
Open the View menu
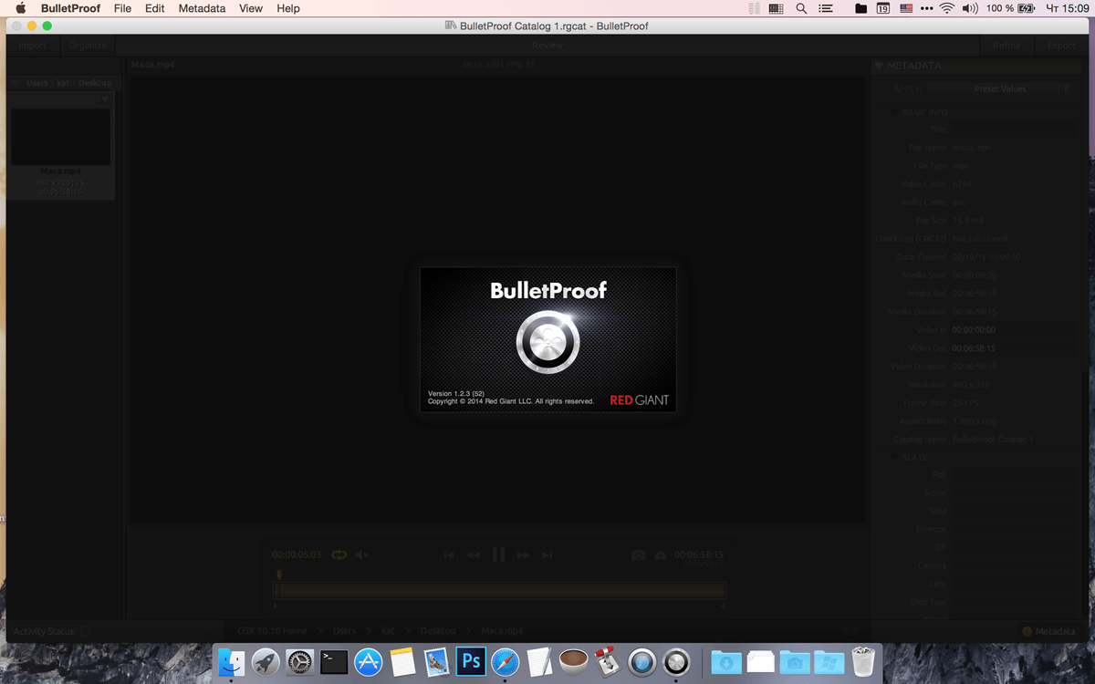point(251,8)
